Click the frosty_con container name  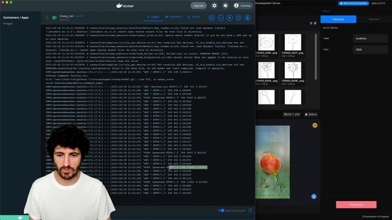click(x=67, y=16)
